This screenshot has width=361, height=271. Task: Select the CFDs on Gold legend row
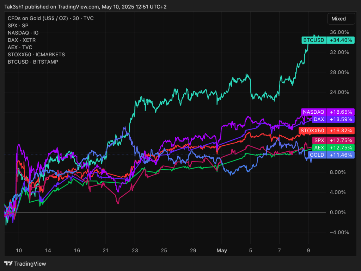click(x=51, y=18)
